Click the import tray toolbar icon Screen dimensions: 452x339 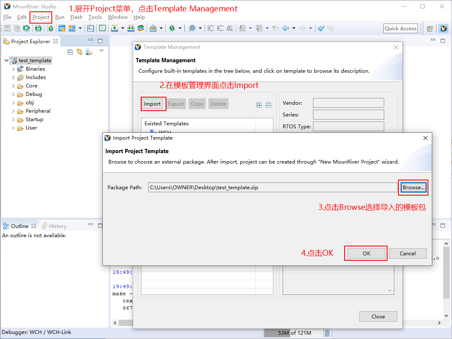pos(153,28)
